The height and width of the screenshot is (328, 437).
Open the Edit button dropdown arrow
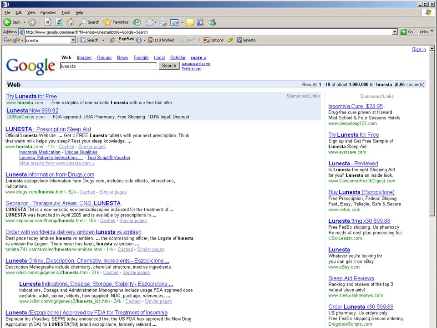pos(182,22)
